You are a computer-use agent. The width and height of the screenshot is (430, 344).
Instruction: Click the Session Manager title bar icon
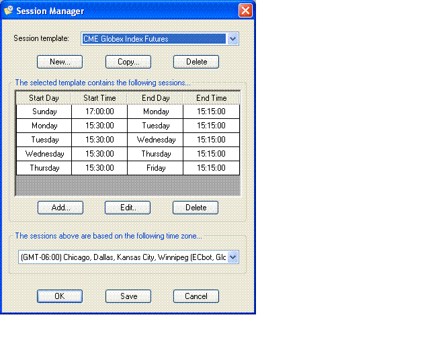(9, 11)
